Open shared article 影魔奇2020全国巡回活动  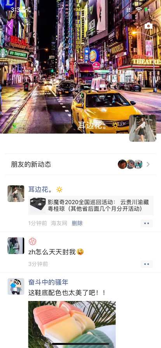point(91,205)
